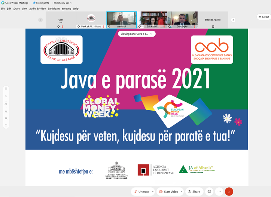Open the Layout button
Screen dimensions: 271x197
pyautogui.click(x=264, y=17)
